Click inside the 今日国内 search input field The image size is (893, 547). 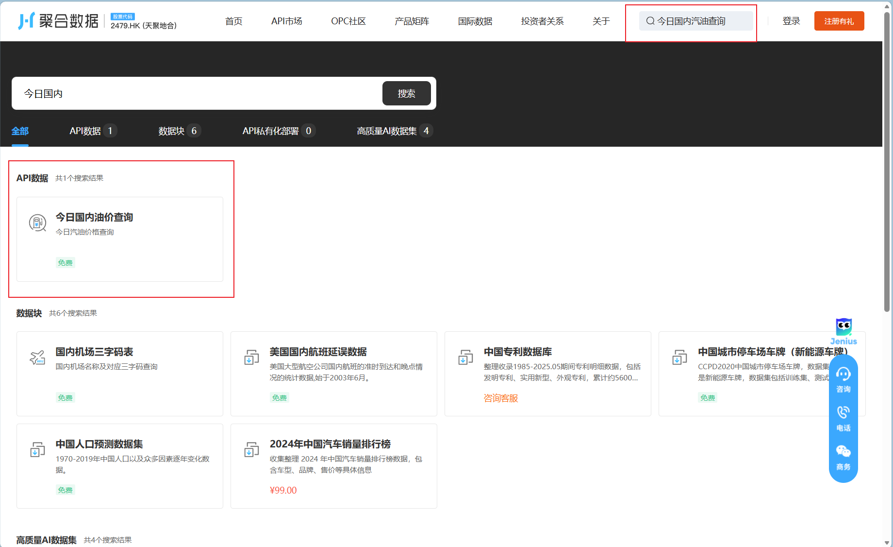[194, 93]
